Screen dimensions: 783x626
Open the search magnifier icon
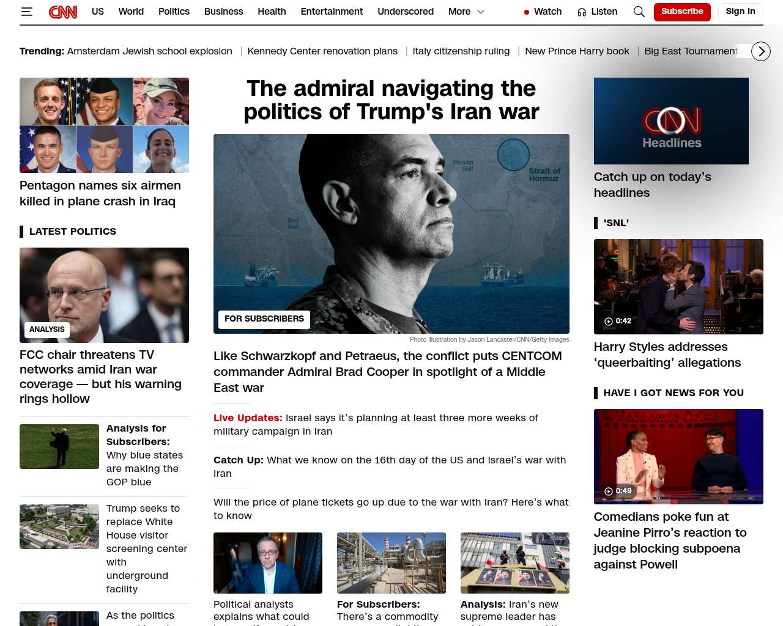click(639, 12)
